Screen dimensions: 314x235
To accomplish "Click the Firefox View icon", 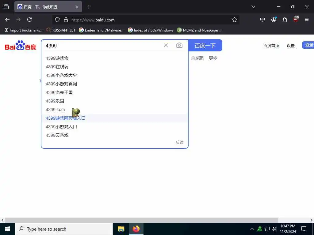I will click(x=6, y=7).
